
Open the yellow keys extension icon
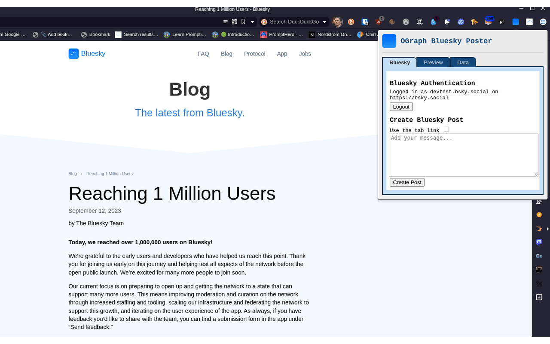click(x=474, y=22)
